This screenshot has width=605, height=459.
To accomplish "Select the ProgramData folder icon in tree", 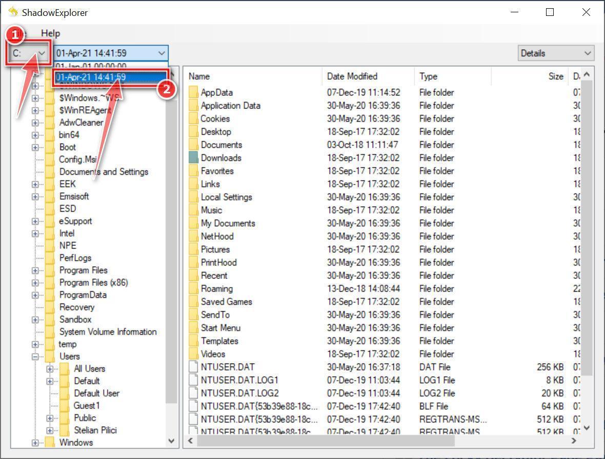I will [x=50, y=295].
